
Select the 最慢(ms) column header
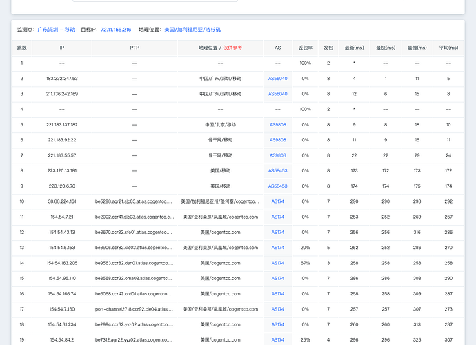(x=417, y=48)
